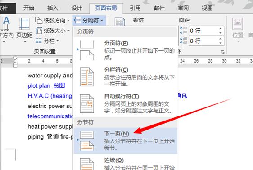
Task: Click the 'water supply and' text line
Action: pyautogui.click(x=50, y=76)
